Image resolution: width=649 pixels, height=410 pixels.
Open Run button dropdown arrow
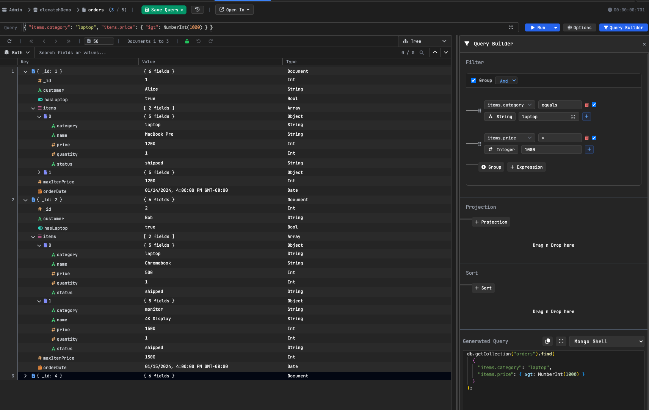coord(555,28)
